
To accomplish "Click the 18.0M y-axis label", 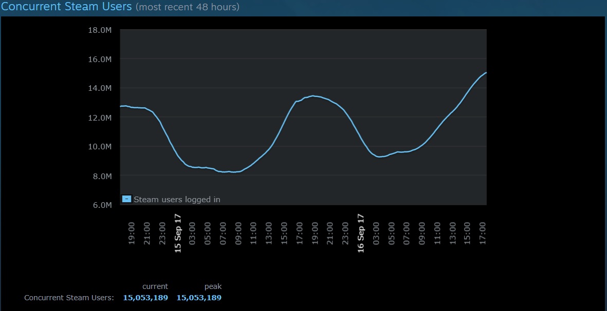I will 100,30.
